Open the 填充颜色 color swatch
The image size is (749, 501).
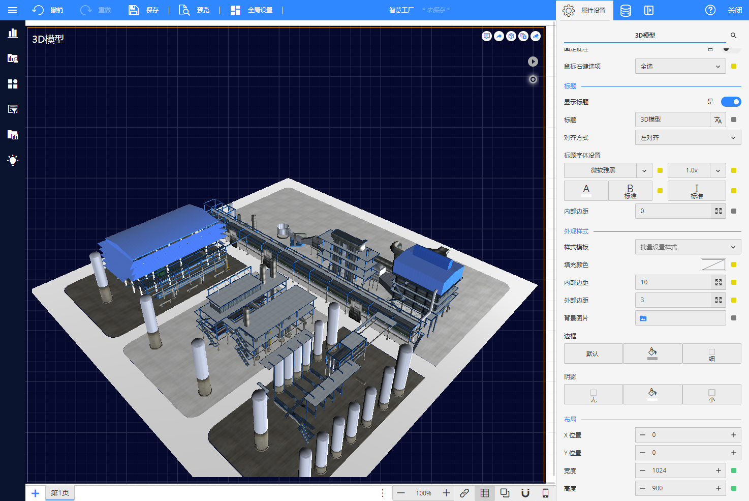(x=713, y=264)
